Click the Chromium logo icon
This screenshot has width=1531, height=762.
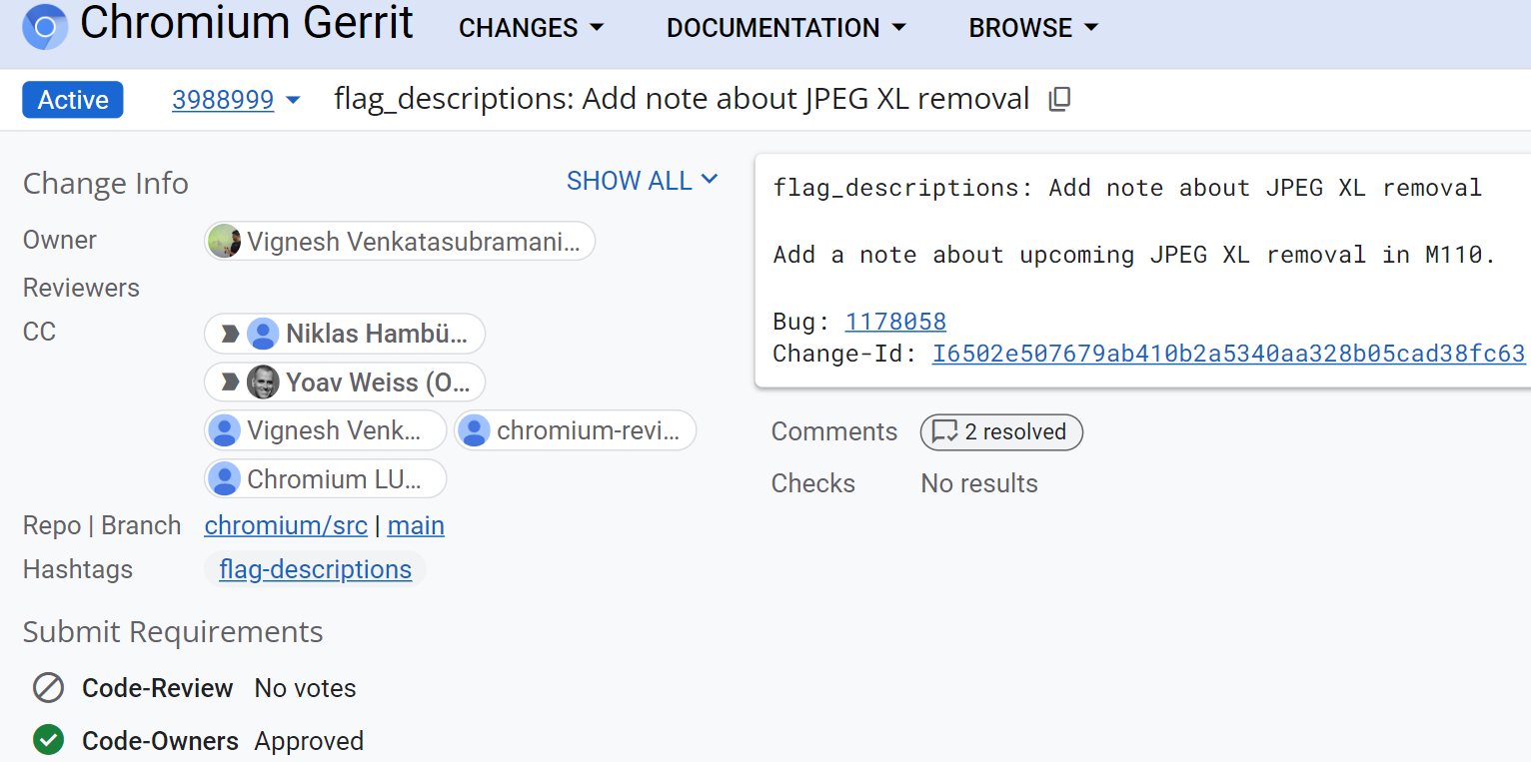point(45,27)
